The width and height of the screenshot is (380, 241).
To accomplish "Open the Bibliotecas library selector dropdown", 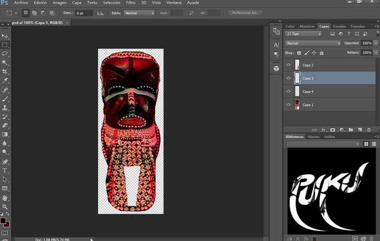I will [323, 144].
